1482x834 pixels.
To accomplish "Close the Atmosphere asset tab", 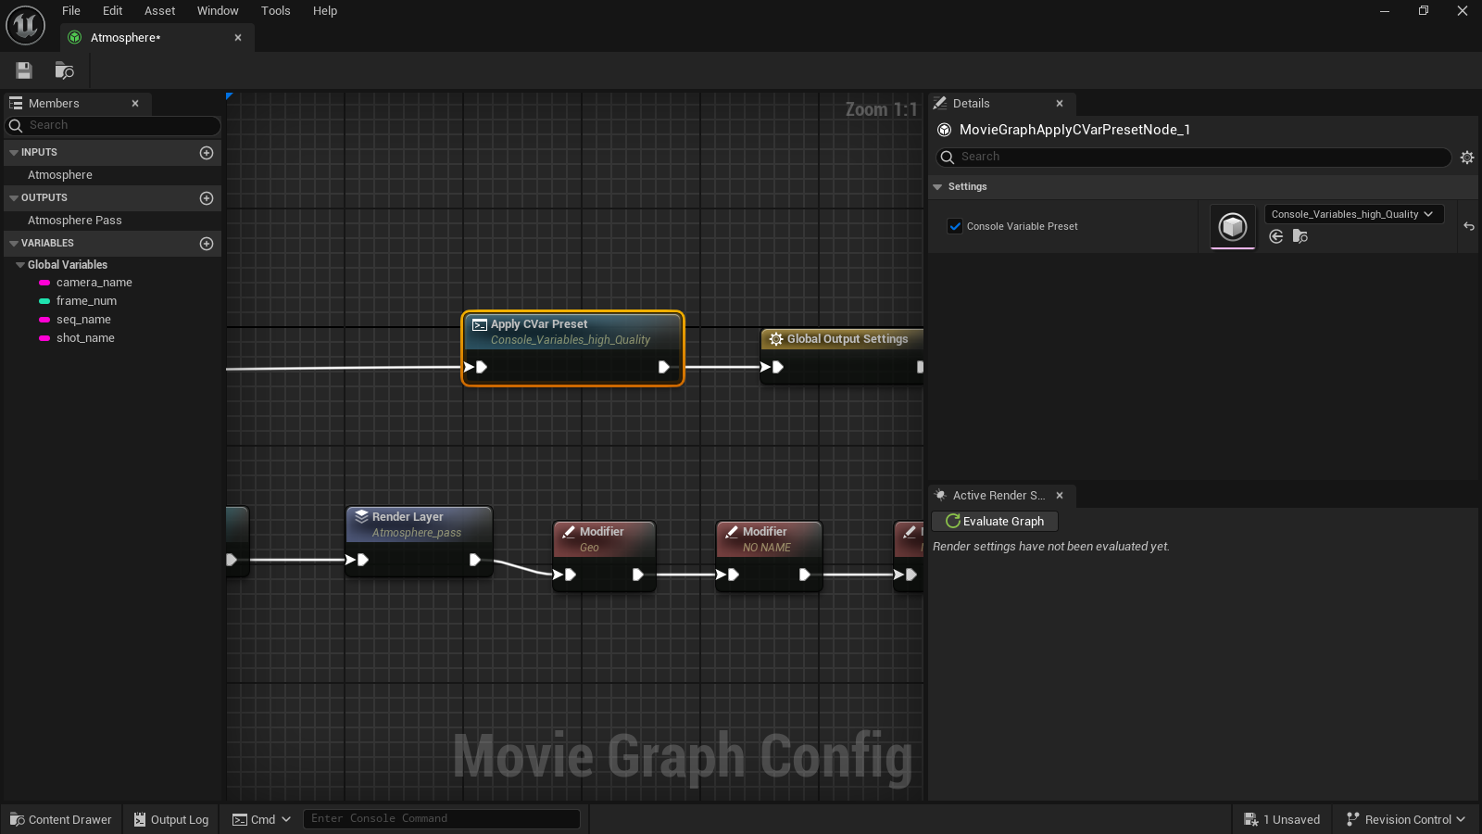I will [238, 38].
